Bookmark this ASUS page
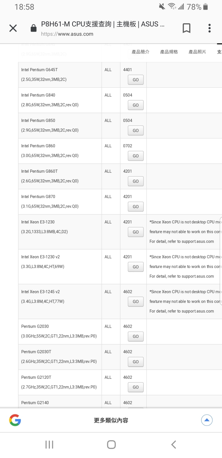The width and height of the screenshot is (222, 458). tap(187, 28)
